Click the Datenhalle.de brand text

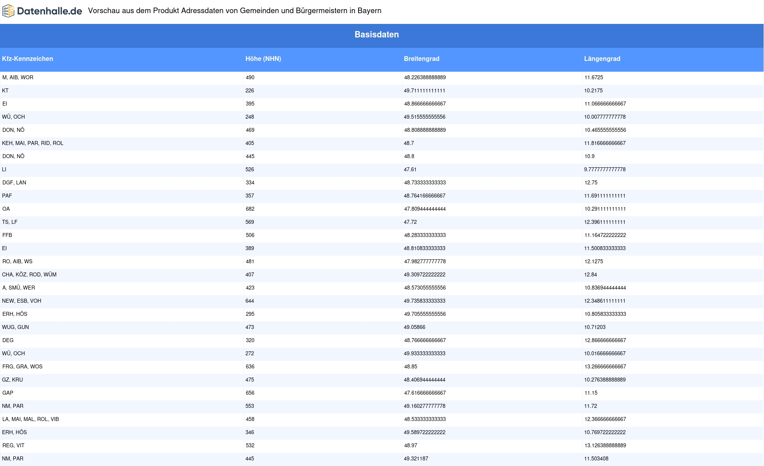(x=49, y=11)
